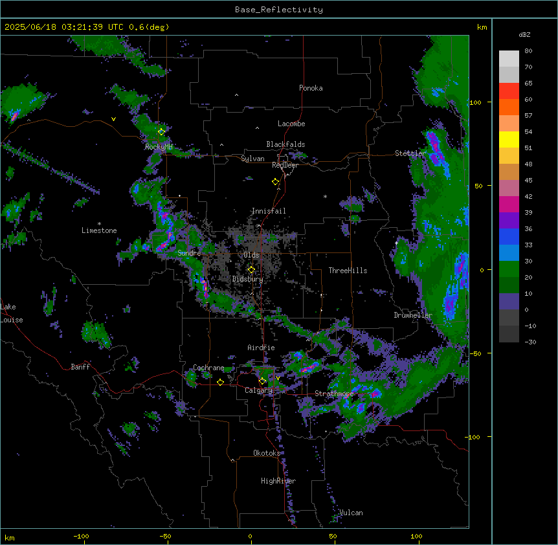The width and height of the screenshot is (558, 545).
Task: Click the Vulcan city label
Action: [x=352, y=513]
